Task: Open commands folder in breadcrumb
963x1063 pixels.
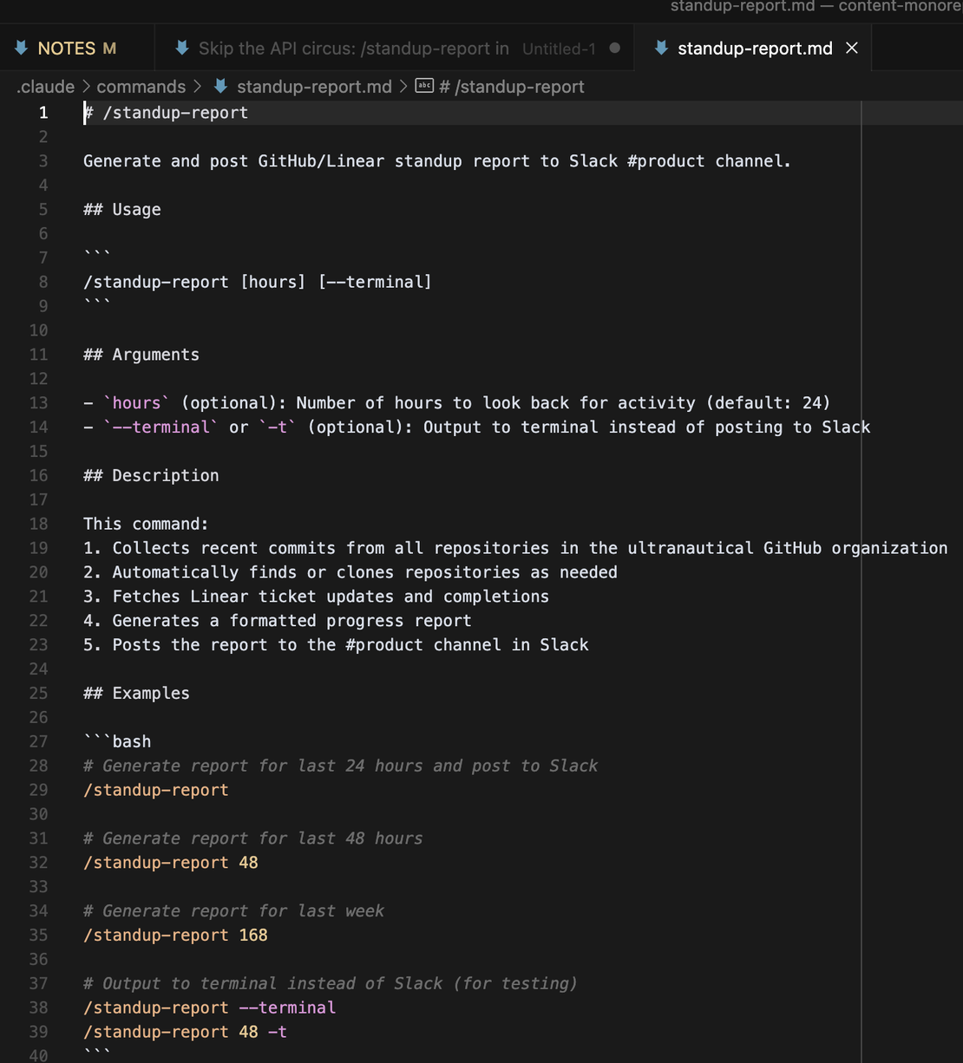Action: (141, 87)
